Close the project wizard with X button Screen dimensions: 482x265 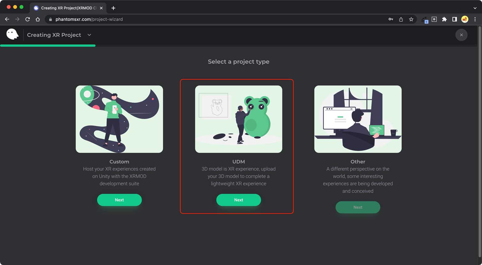pos(461,35)
